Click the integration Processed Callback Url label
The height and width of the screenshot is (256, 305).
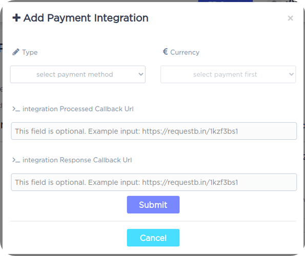click(x=78, y=109)
